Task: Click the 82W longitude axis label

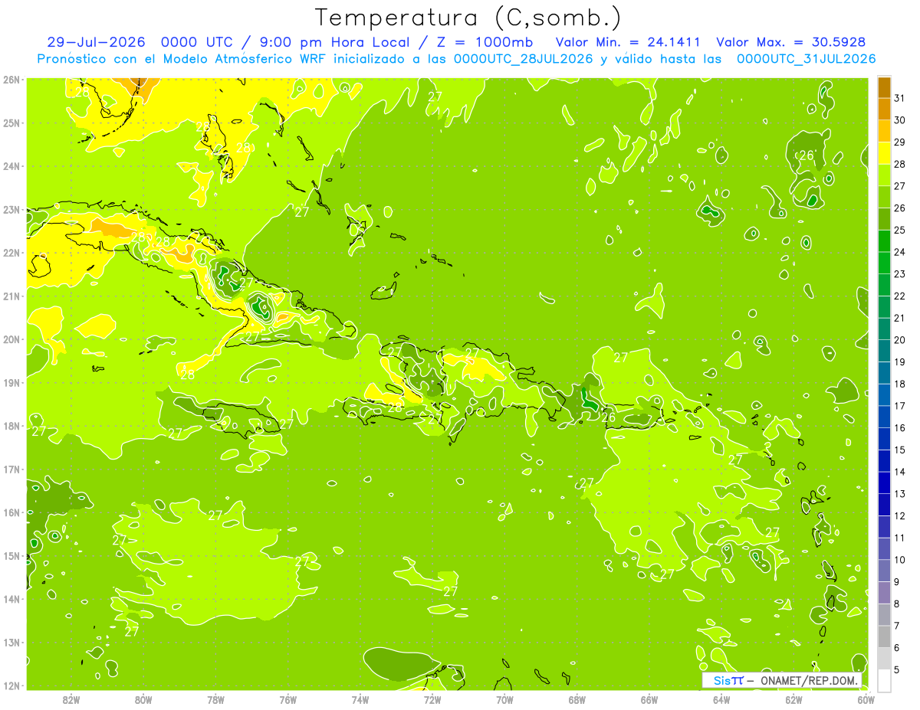Action: [71, 699]
